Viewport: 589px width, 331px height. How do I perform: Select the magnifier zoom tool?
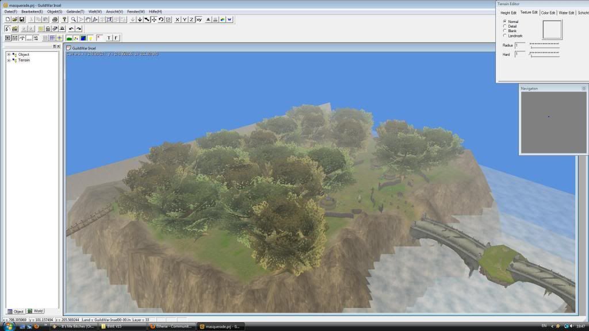click(x=74, y=20)
